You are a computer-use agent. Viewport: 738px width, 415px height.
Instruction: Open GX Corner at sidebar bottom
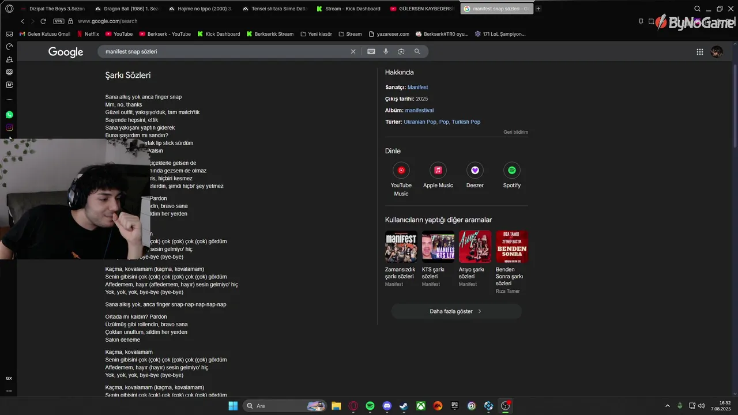9,378
